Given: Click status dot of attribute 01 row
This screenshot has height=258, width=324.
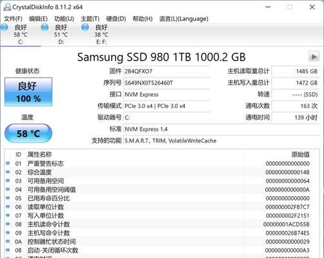Looking at the screenshot, I should (8, 163).
